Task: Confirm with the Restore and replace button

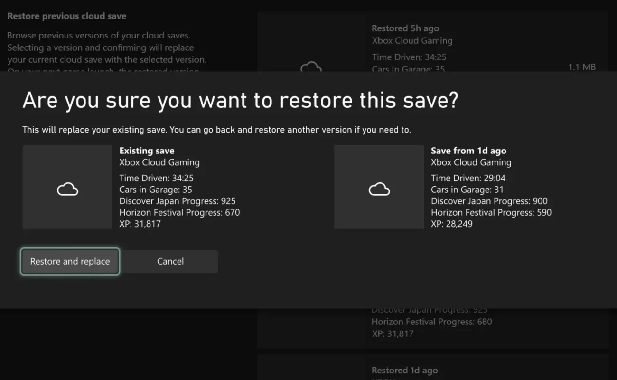Action: pyautogui.click(x=70, y=261)
